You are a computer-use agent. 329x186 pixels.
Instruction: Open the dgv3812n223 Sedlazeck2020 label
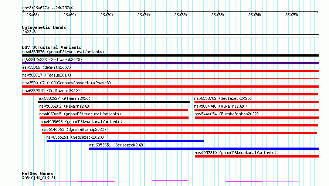(52, 60)
